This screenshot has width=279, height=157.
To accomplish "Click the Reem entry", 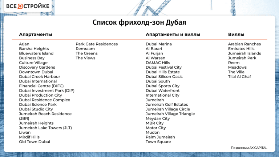I will [234, 63].
